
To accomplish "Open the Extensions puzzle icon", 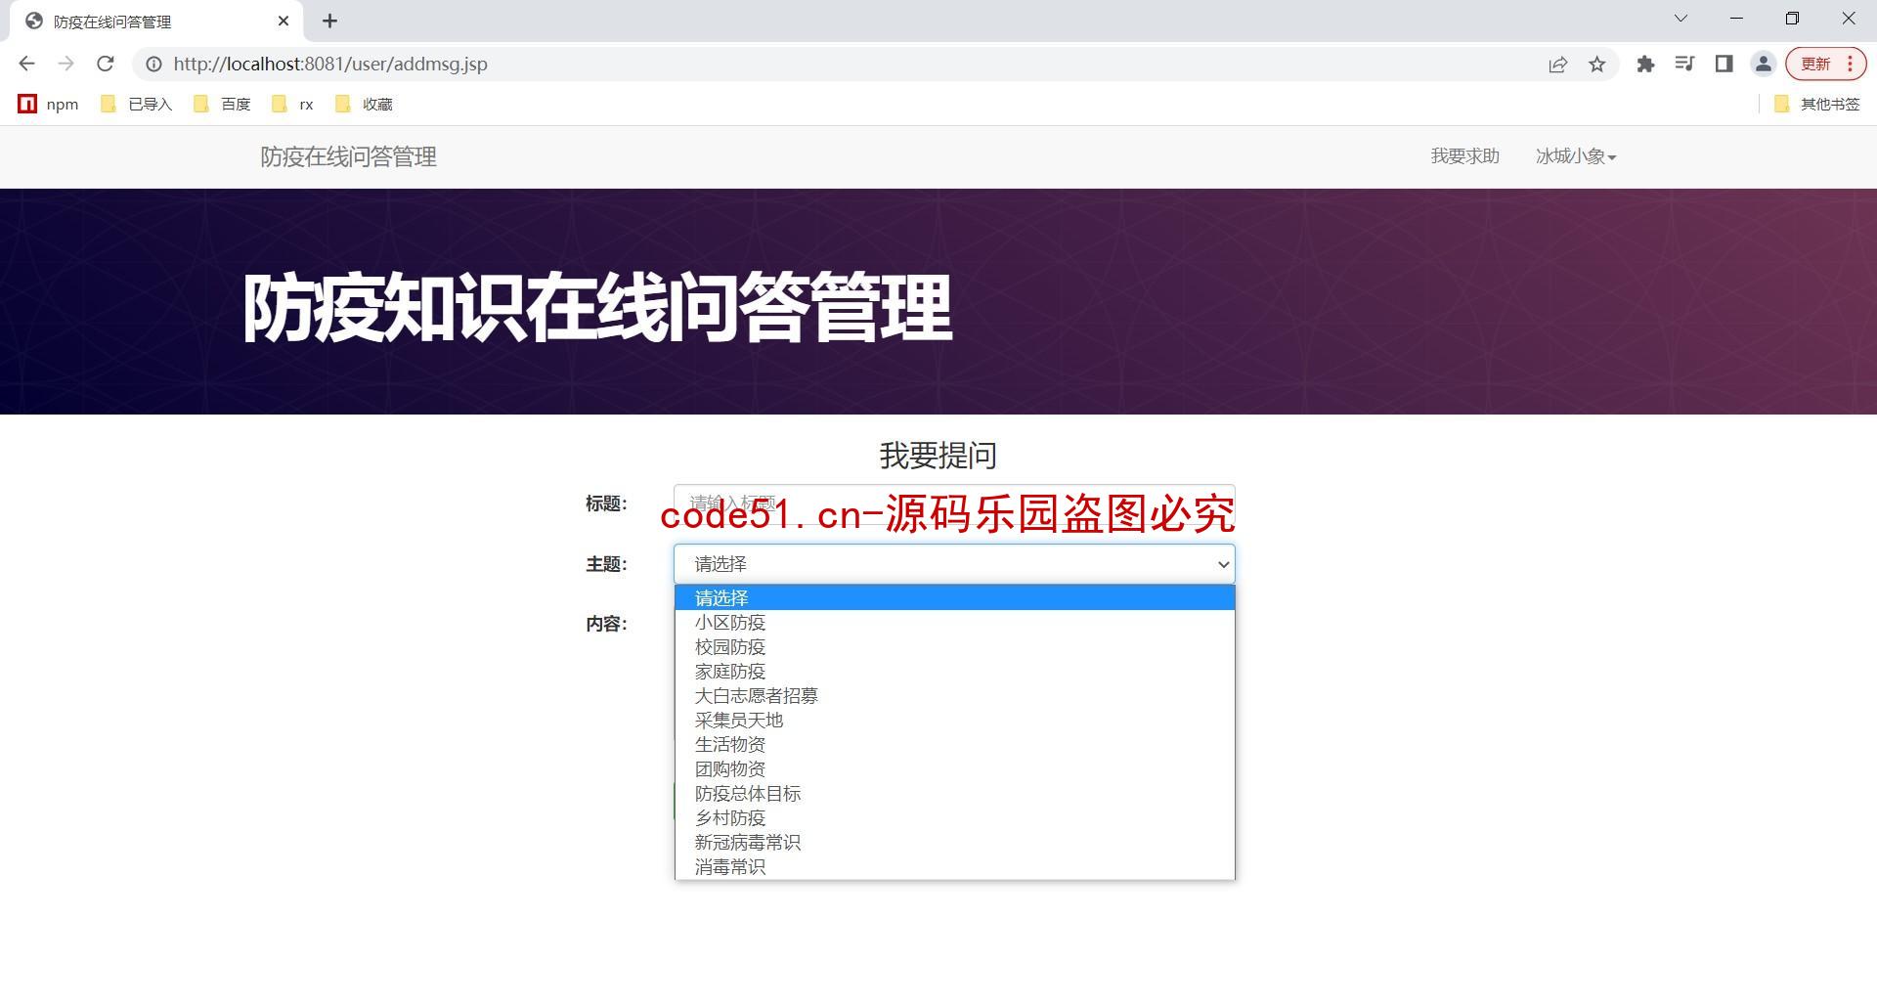I will (1645, 64).
